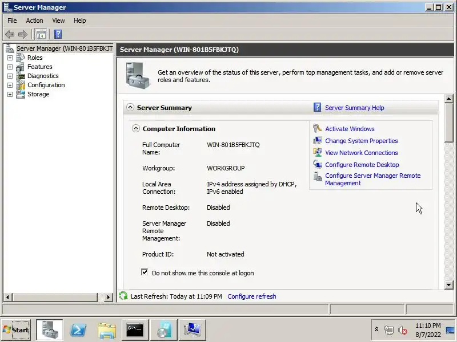The image size is (457, 342).
Task: Click the Configure Remote Desktop icon
Action: point(317,164)
